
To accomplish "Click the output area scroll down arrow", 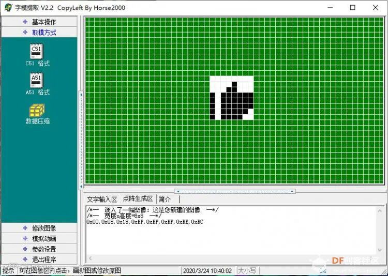I will [380, 250].
